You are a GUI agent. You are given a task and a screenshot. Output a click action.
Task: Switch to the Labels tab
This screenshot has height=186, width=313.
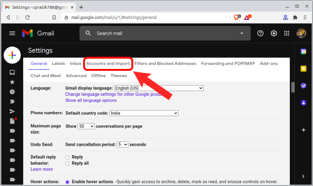58,63
